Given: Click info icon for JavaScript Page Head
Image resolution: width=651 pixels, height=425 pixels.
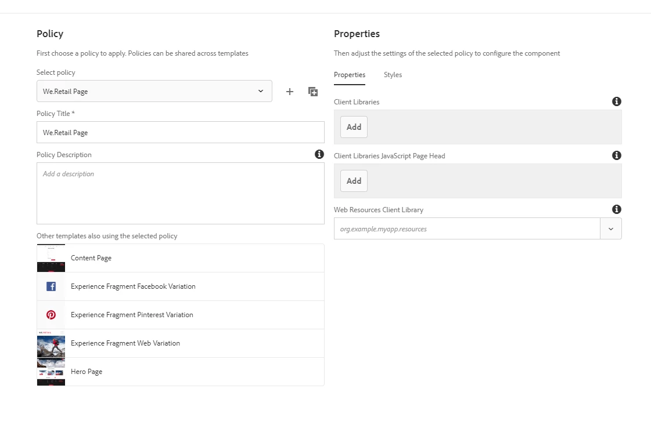Looking at the screenshot, I should pos(617,155).
